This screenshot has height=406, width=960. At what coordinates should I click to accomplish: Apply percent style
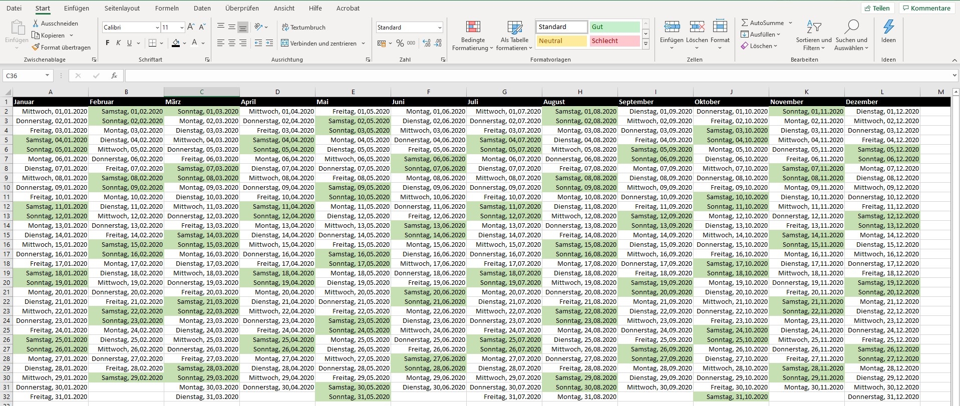[x=400, y=43]
